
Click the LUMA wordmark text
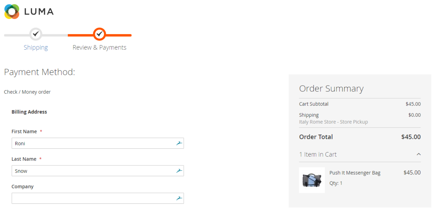point(39,12)
